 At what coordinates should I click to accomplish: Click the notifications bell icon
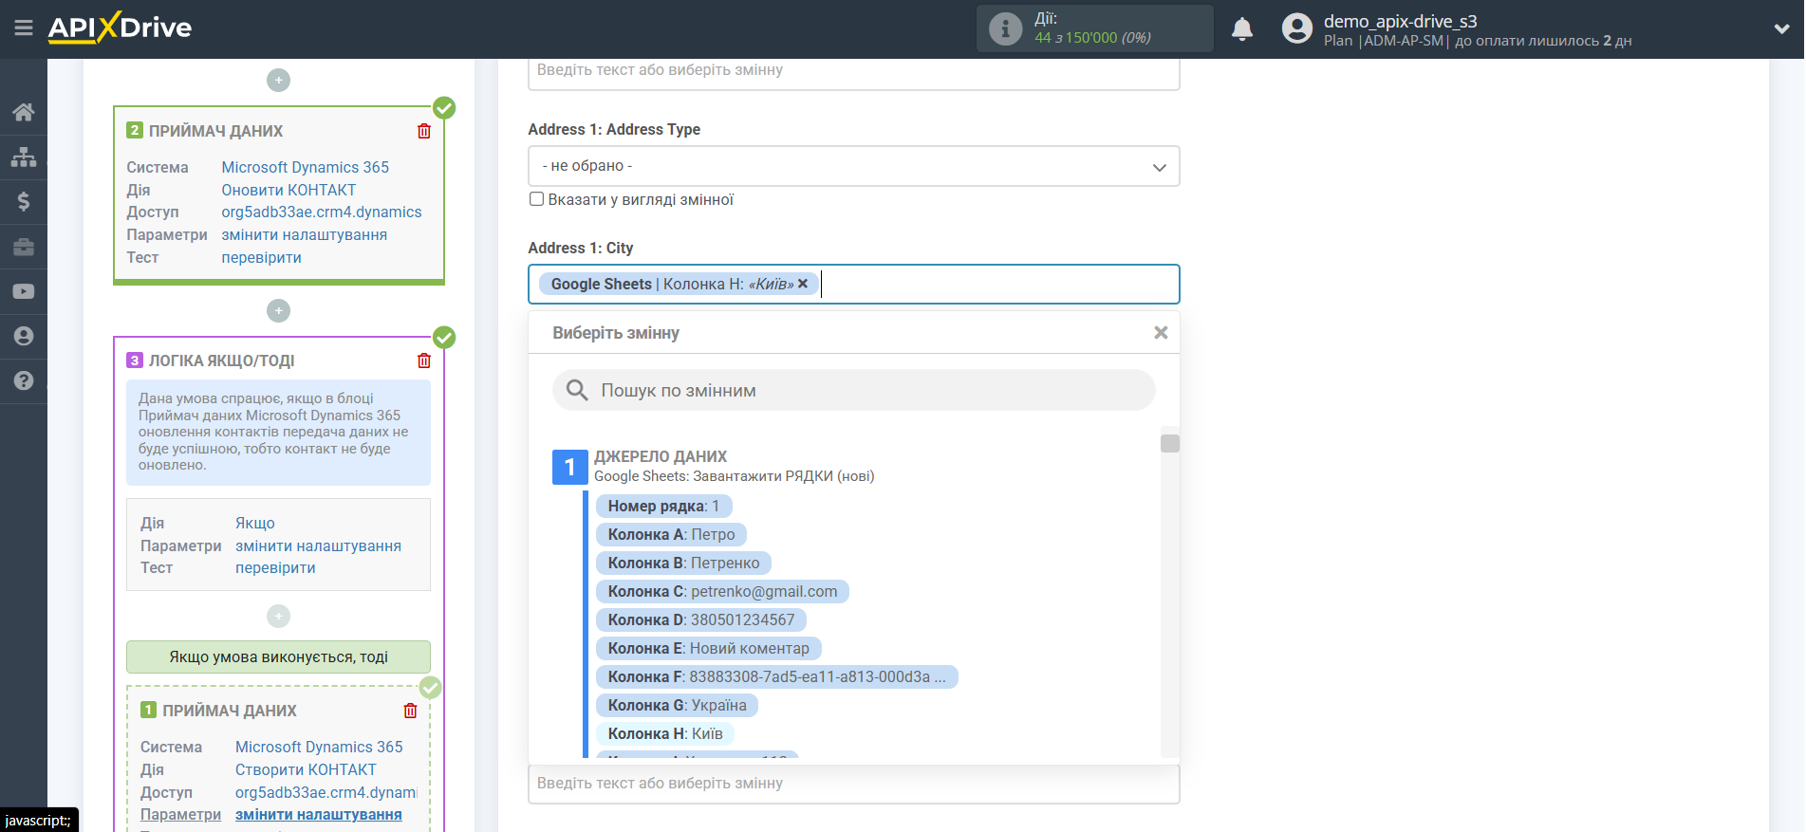[x=1241, y=29]
